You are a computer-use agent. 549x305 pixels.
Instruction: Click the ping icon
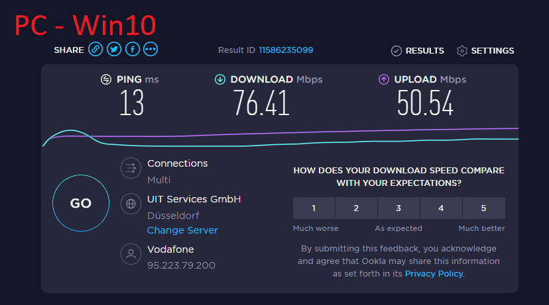[x=105, y=79]
